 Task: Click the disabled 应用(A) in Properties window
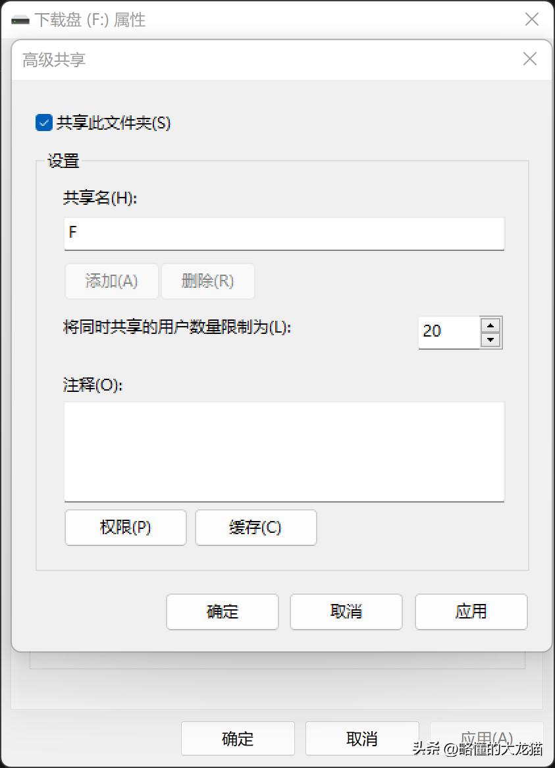click(485, 738)
